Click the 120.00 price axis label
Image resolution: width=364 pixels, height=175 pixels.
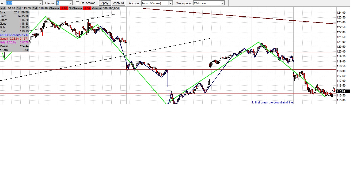click(x=341, y=51)
